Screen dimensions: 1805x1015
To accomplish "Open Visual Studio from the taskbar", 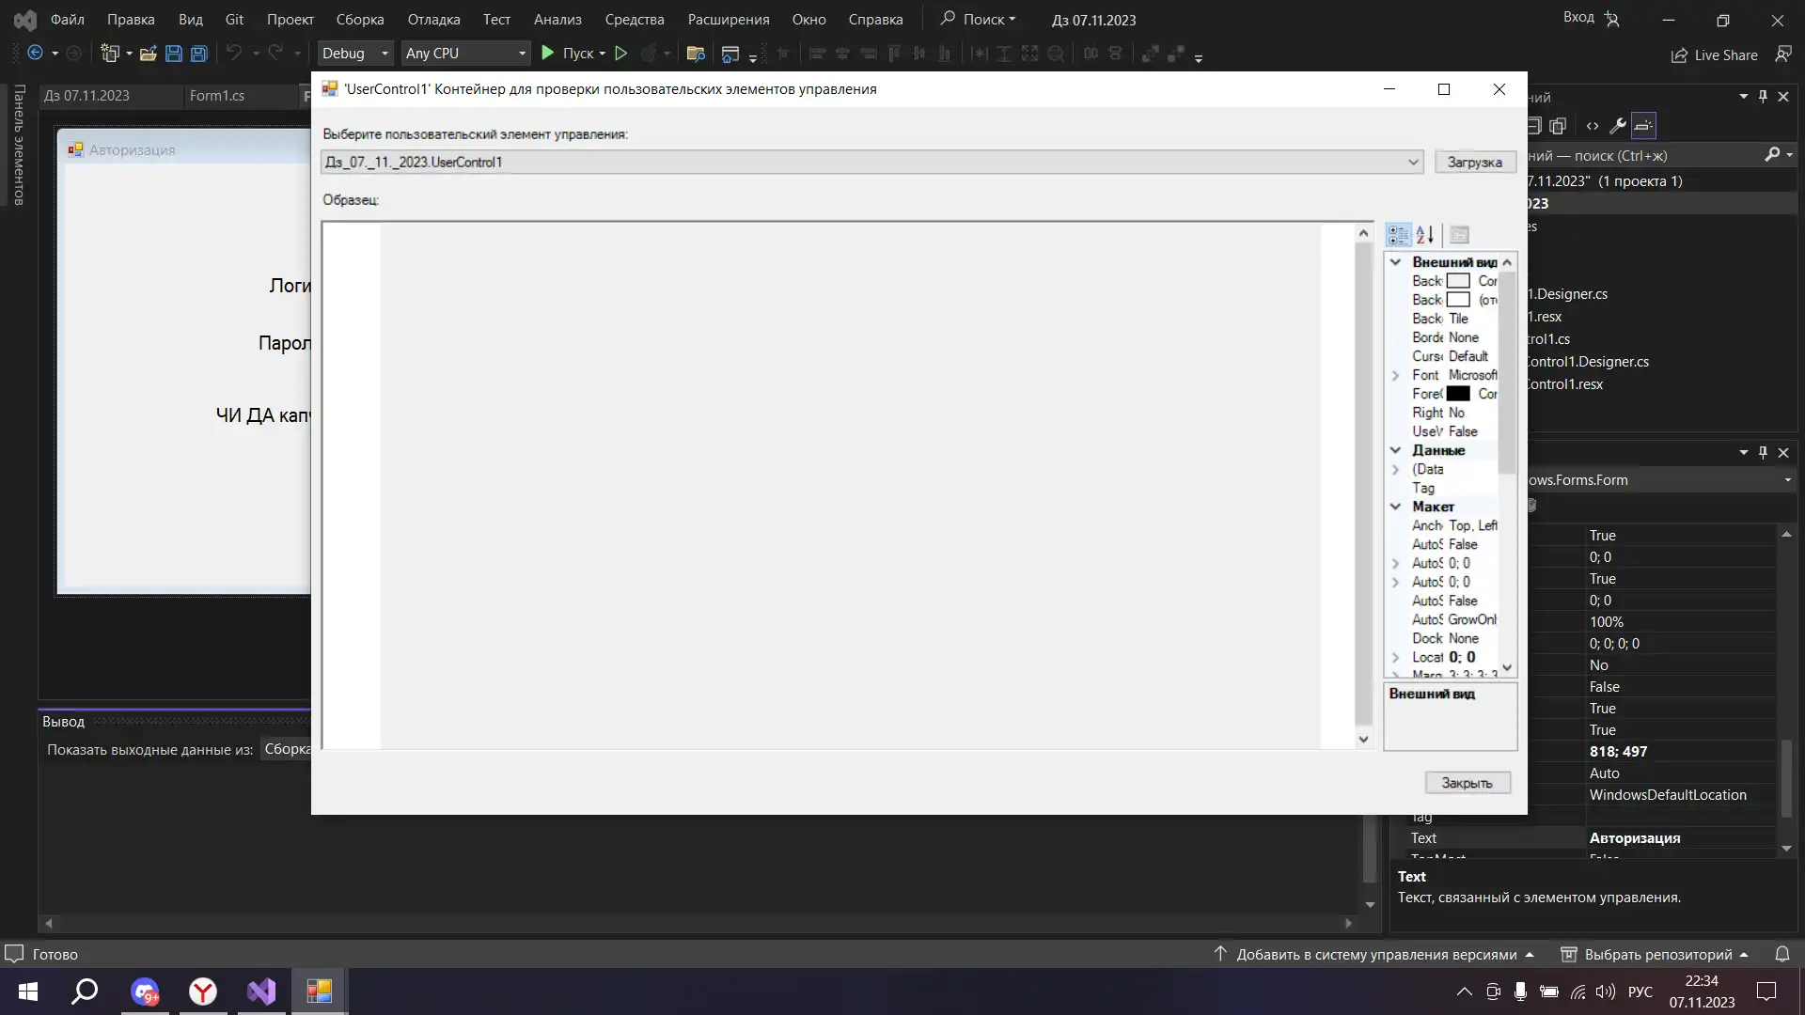I will click(261, 992).
